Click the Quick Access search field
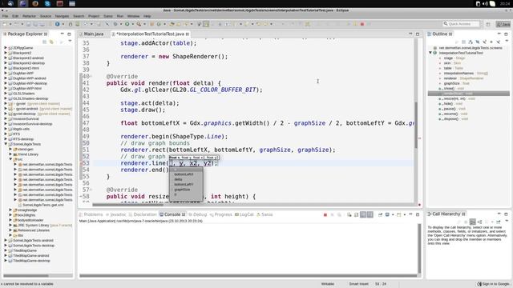This screenshot has width=513, height=288. pos(462,24)
